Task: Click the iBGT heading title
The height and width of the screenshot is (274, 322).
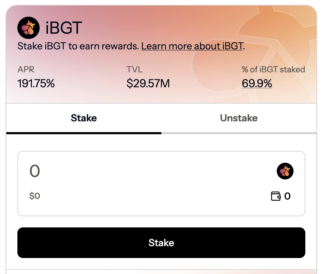Action: [63, 28]
